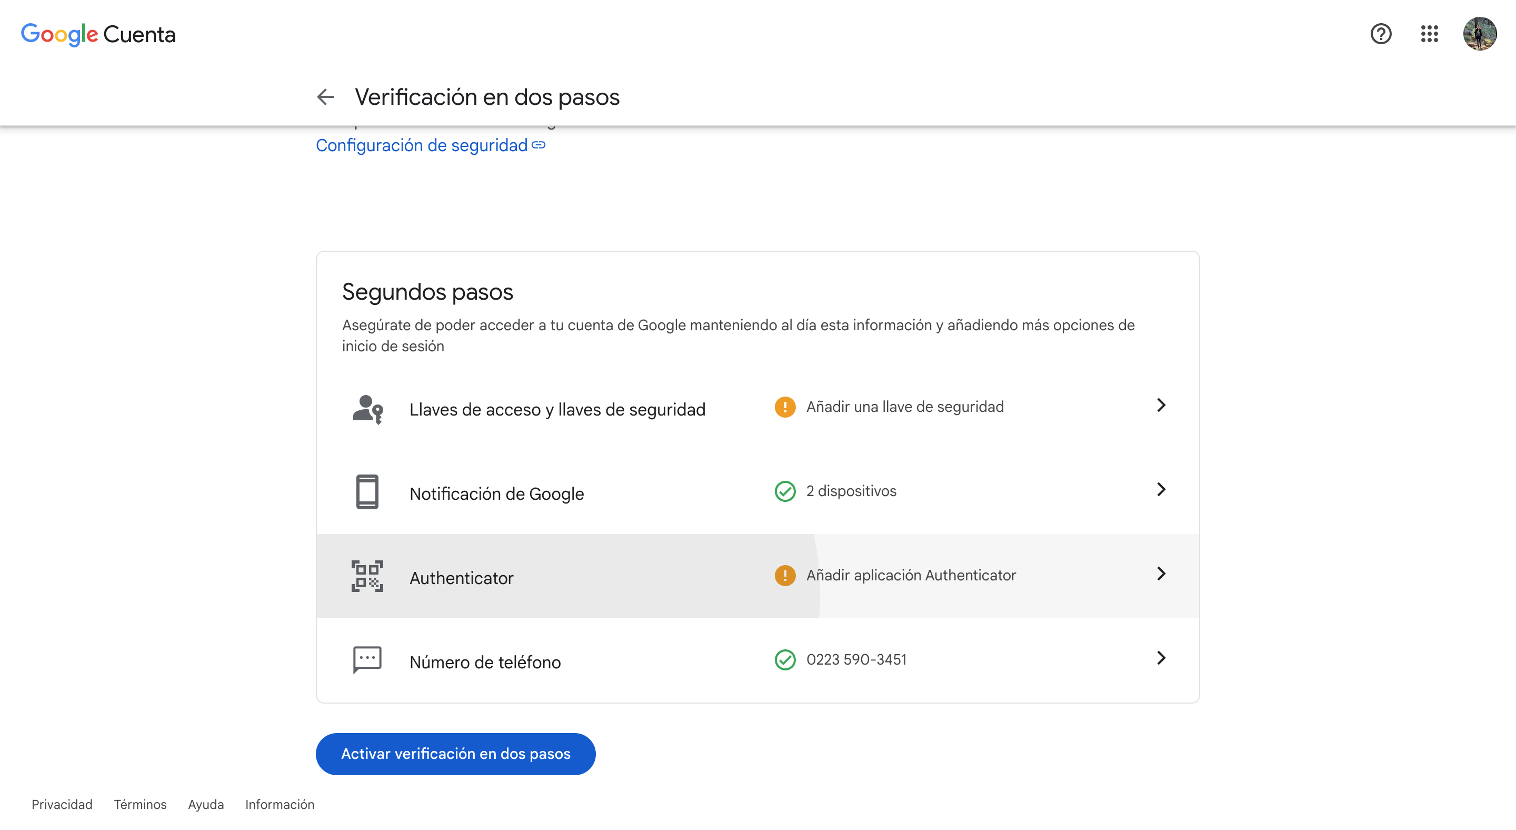Screen dimensions: 1516x830
Task: Open the Privacidad footer link
Action: (x=62, y=805)
